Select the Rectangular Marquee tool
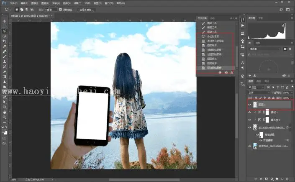 [x=4, y=26]
